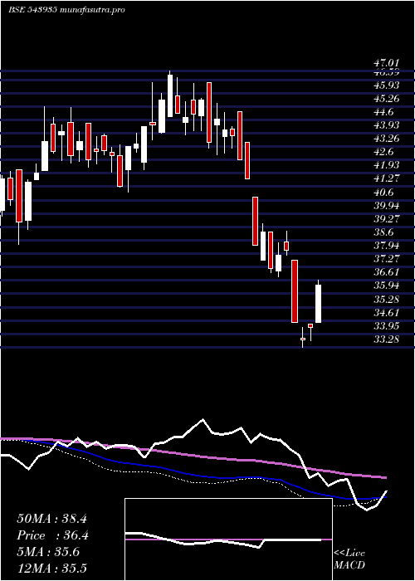Click the red gap-down candle near 39.27
The height and width of the screenshot is (581, 415).
(x=255, y=222)
